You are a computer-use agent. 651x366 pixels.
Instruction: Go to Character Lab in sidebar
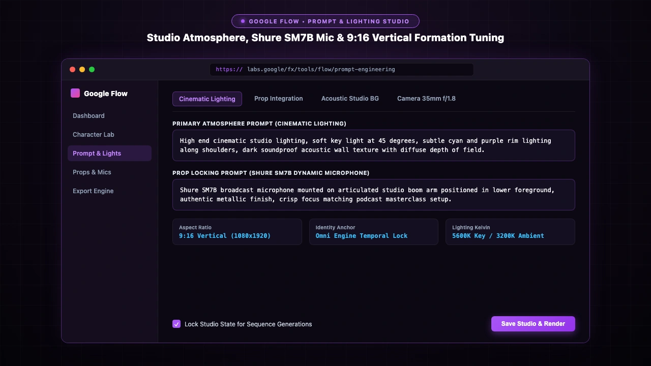tap(109, 135)
